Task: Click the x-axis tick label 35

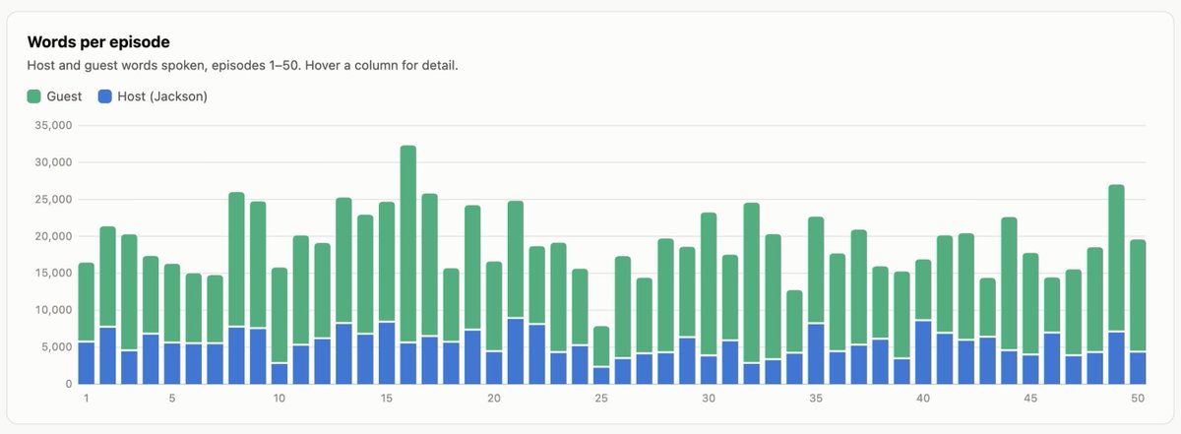Action: click(816, 399)
